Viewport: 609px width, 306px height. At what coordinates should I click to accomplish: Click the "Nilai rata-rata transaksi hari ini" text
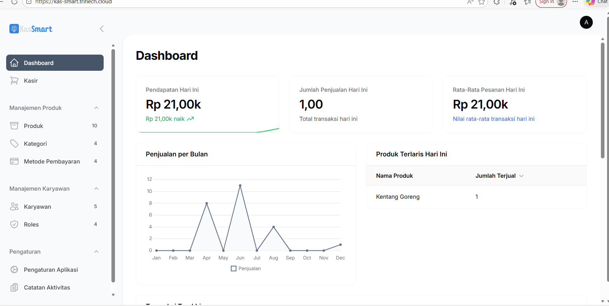(x=494, y=119)
